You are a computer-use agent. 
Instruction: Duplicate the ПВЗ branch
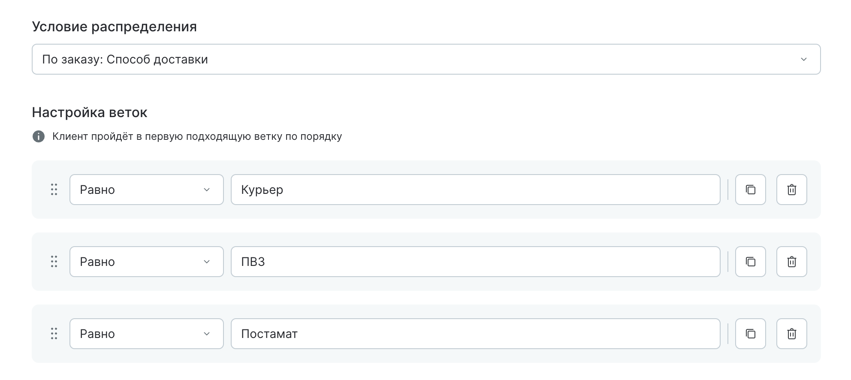click(x=750, y=262)
